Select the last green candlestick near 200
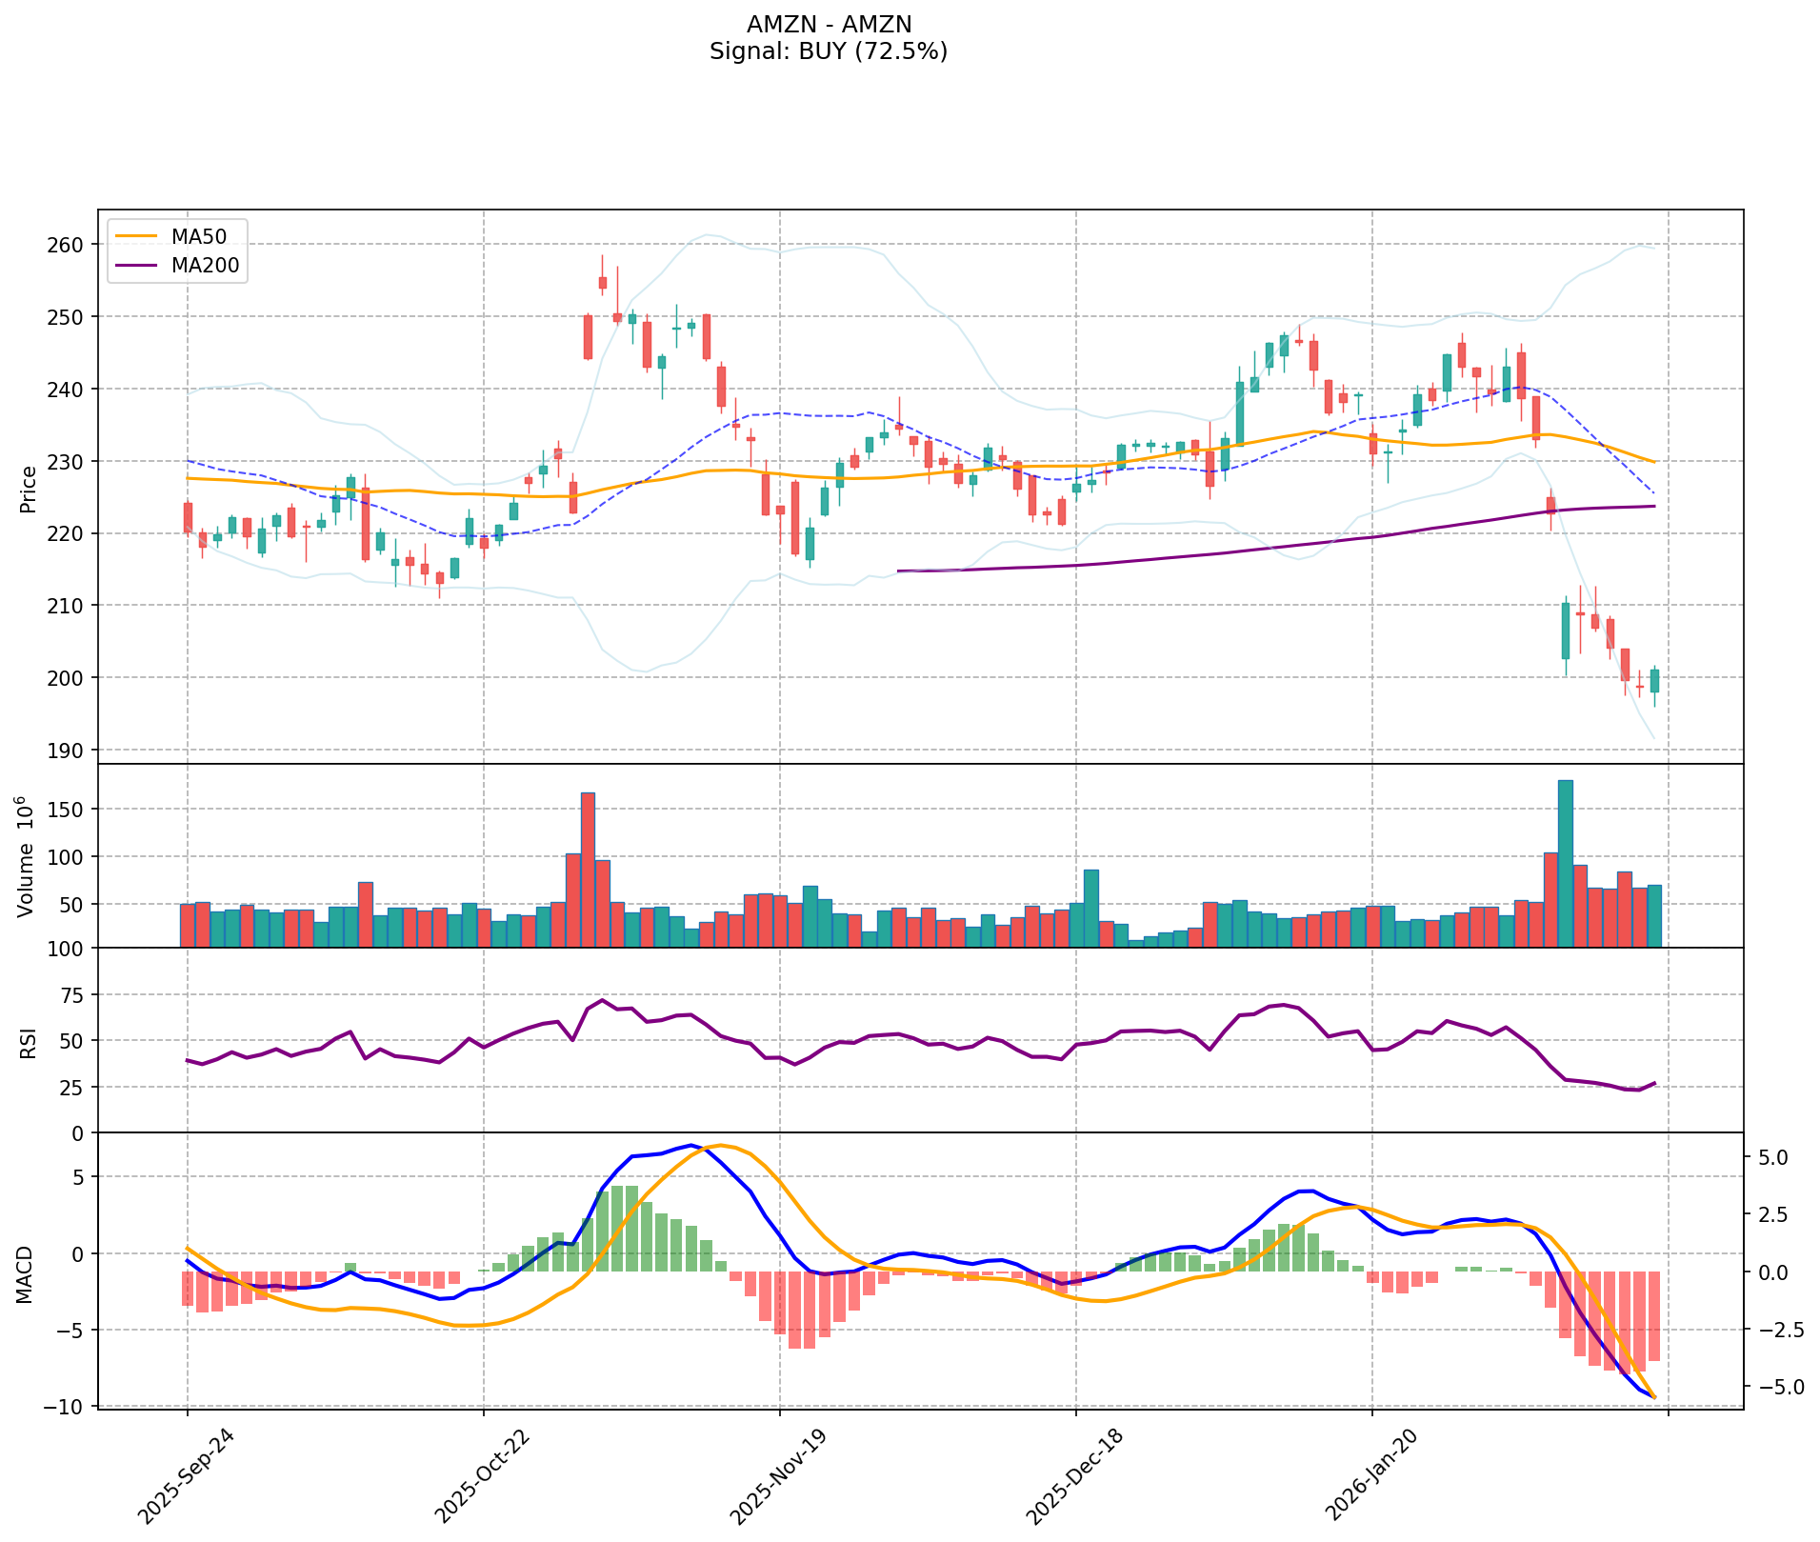The image size is (1820, 1542). (1654, 681)
